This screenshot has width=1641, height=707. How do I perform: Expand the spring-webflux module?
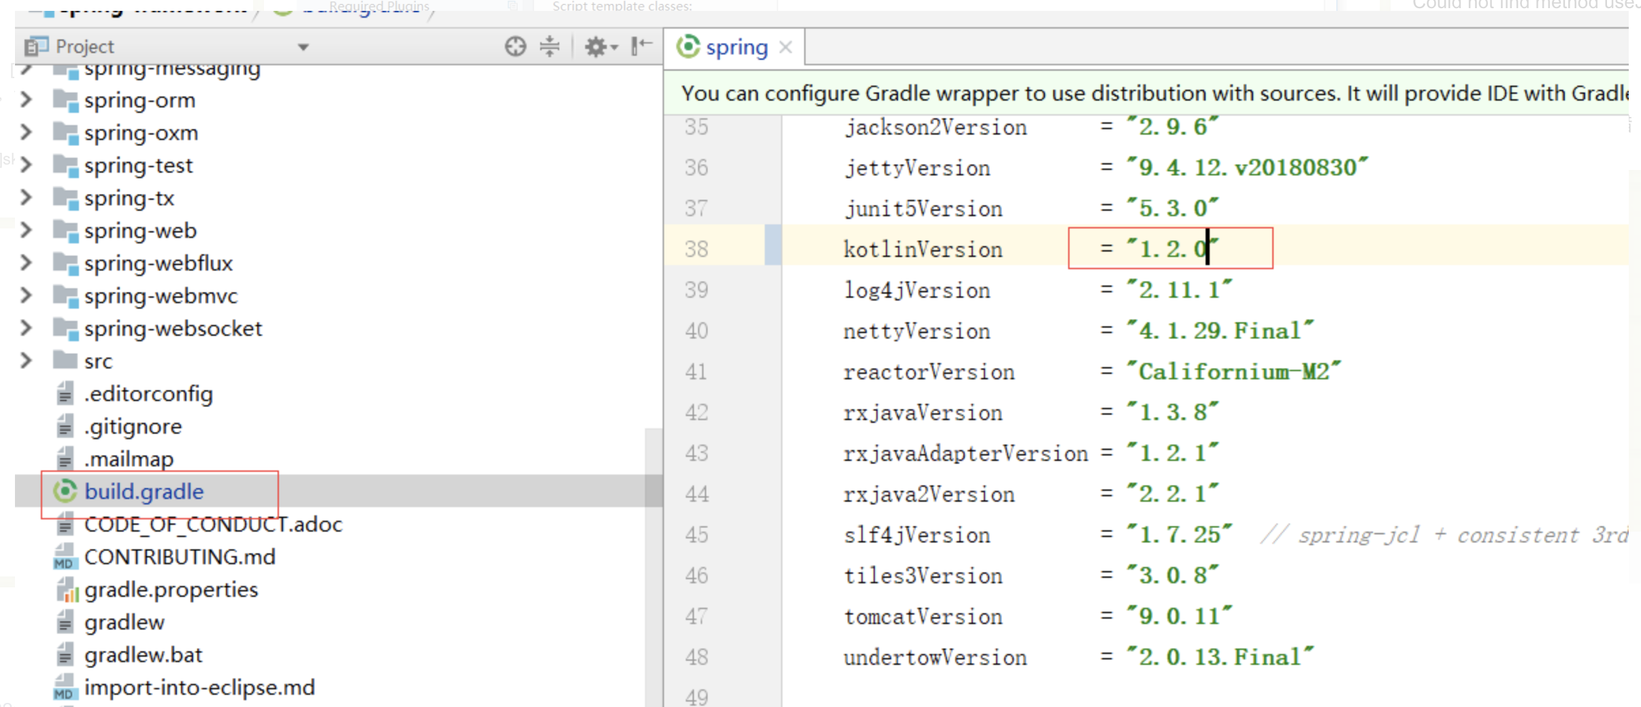pos(27,263)
